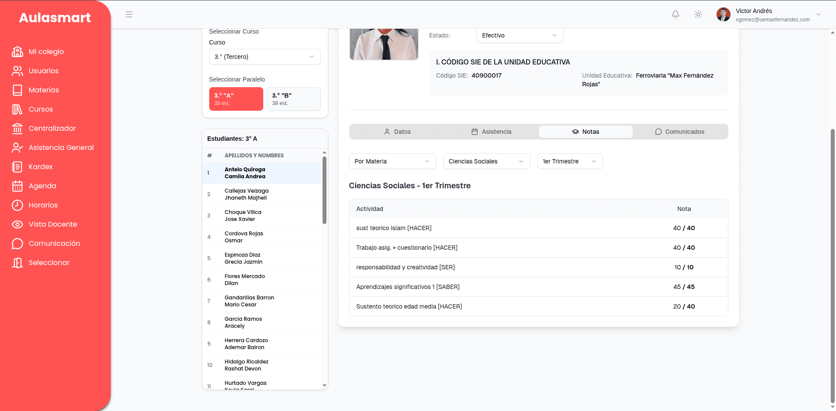Open the Estado Efectivo dropdown
The image size is (836, 411).
pos(520,35)
